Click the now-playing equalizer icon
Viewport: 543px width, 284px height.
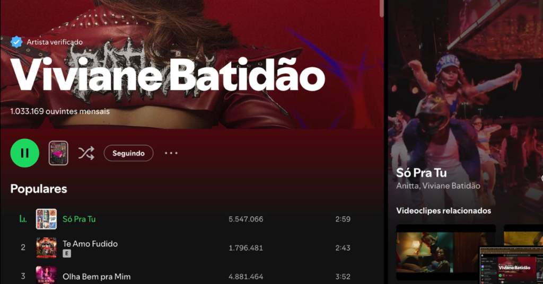pyautogui.click(x=23, y=219)
